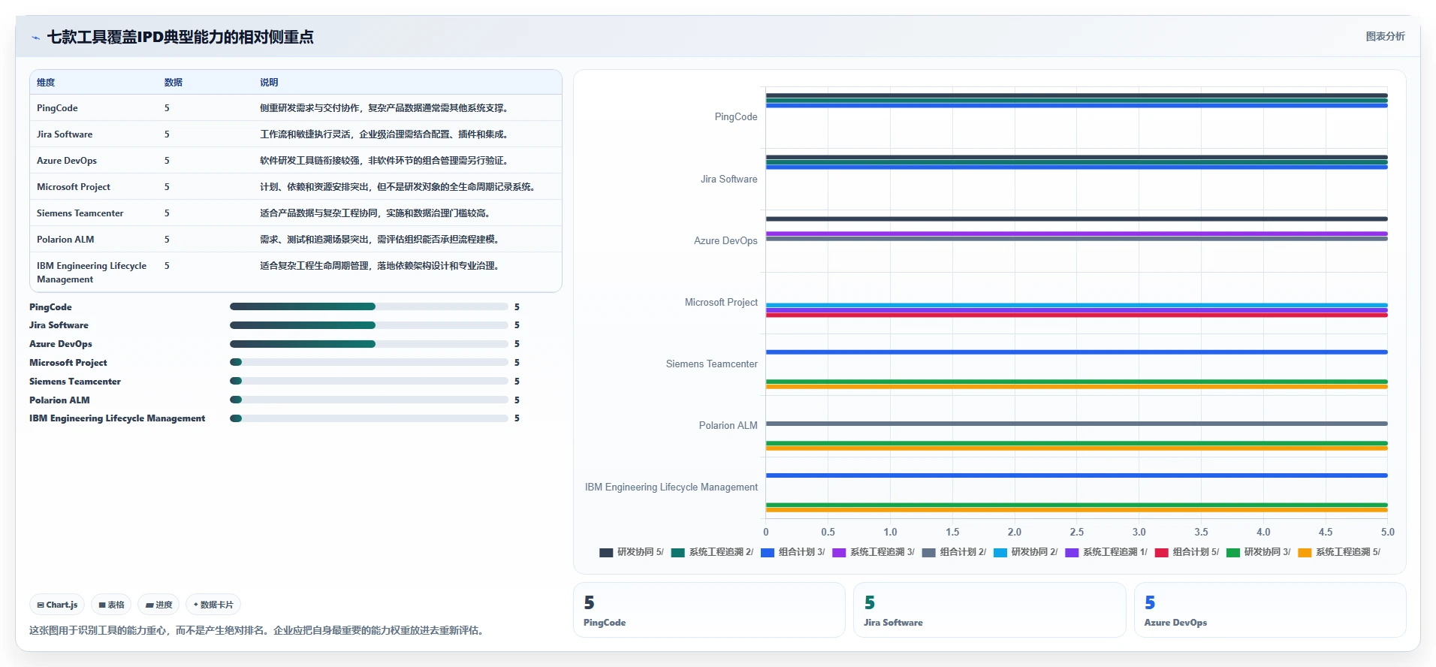This screenshot has width=1436, height=667.
Task: Click the Polarion ALM label on the chart axis
Action: 729,426
